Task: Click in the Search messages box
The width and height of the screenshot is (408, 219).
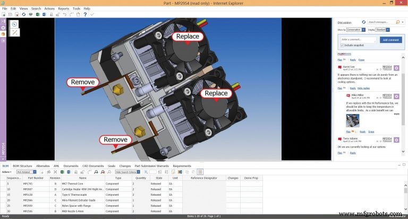Action: pyautogui.click(x=381, y=22)
